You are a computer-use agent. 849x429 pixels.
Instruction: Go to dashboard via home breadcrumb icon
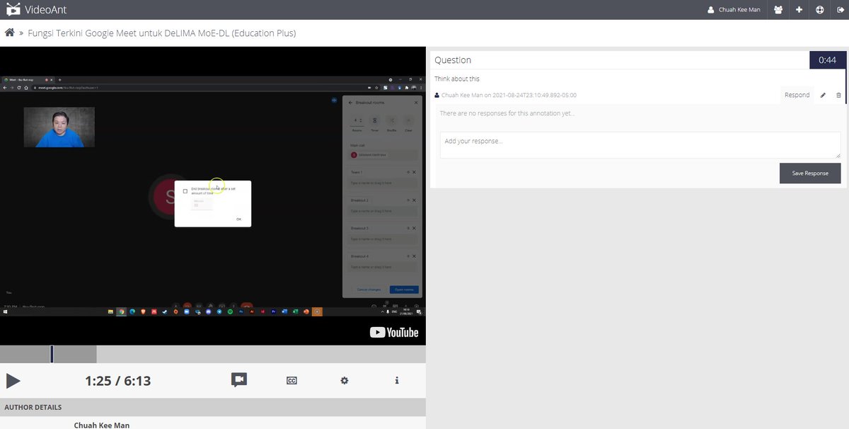pyautogui.click(x=10, y=33)
